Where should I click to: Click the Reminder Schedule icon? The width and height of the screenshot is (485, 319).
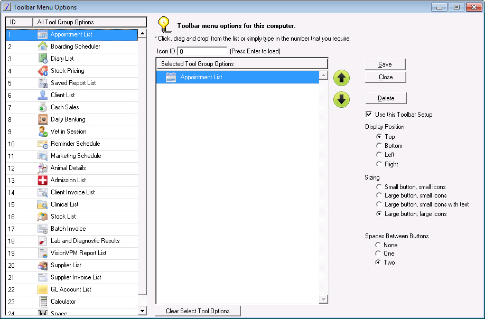42,144
